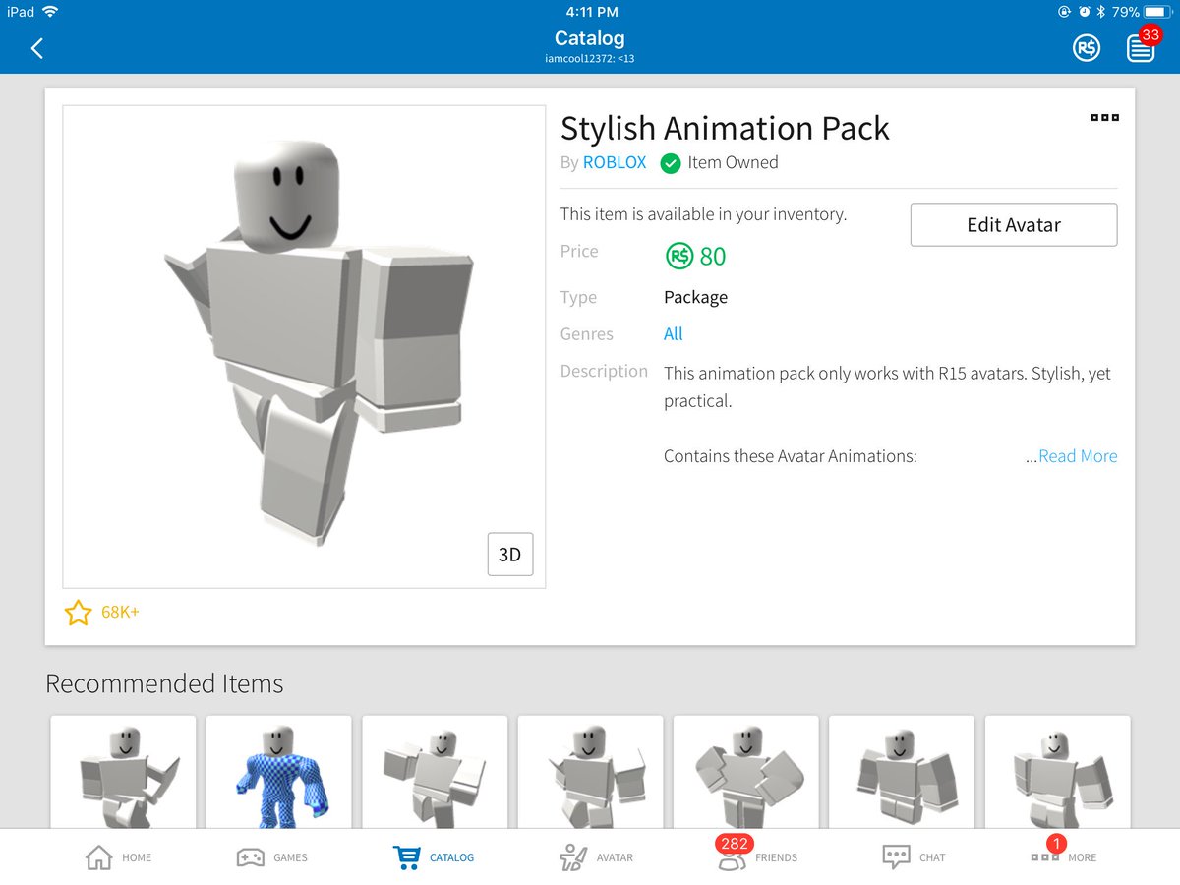Open the blue checkered recommended avatar
Screen dimensions: 1180x885
coord(278,772)
